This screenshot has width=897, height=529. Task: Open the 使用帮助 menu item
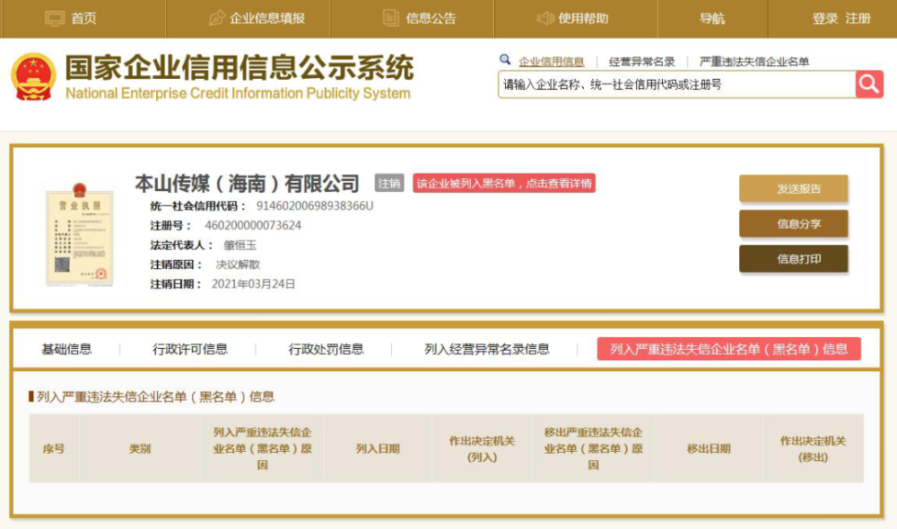pos(583,18)
